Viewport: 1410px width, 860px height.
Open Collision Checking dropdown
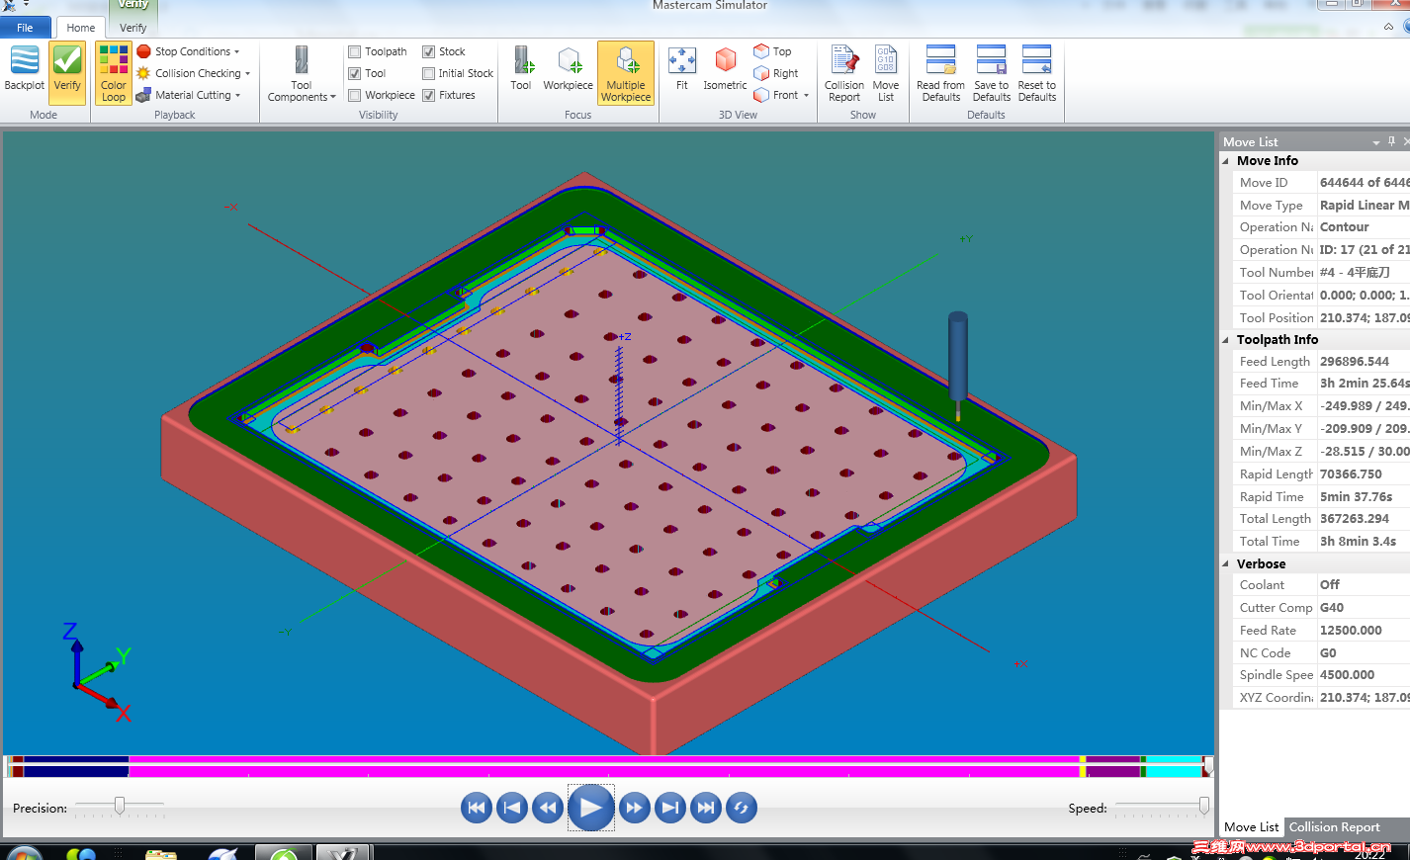click(x=193, y=73)
